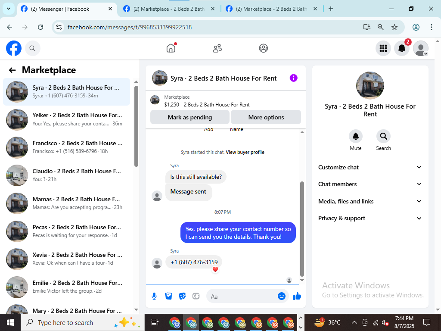Viewport: 441px width, 331px height.
Task: Switch to second Marketplace browser tab
Action: [169, 9]
